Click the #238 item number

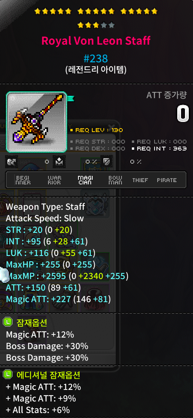click(x=96, y=58)
